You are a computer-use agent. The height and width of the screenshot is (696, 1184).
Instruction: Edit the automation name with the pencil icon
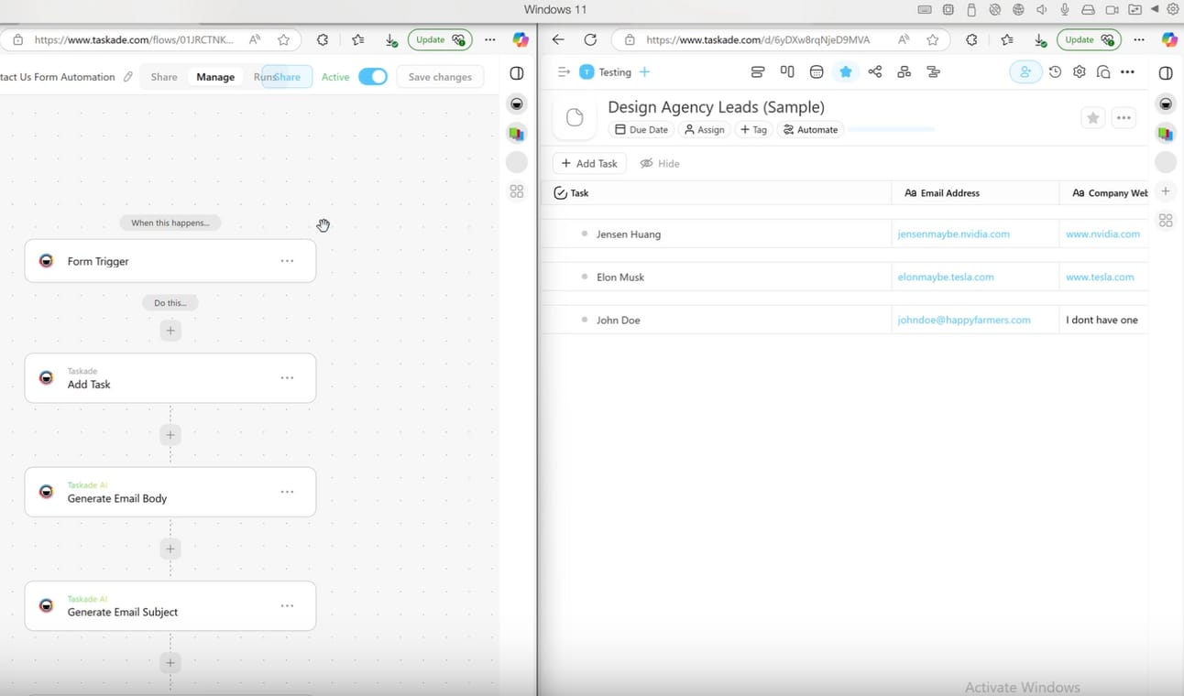128,77
